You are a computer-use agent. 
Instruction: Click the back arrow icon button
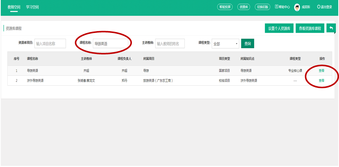coord(331,29)
